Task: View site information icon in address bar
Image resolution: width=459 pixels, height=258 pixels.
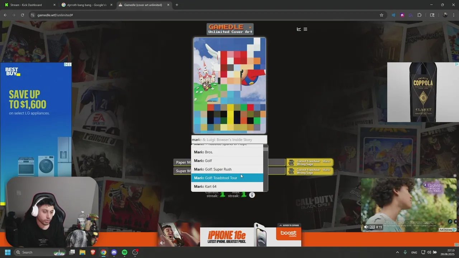Action: click(x=33, y=15)
